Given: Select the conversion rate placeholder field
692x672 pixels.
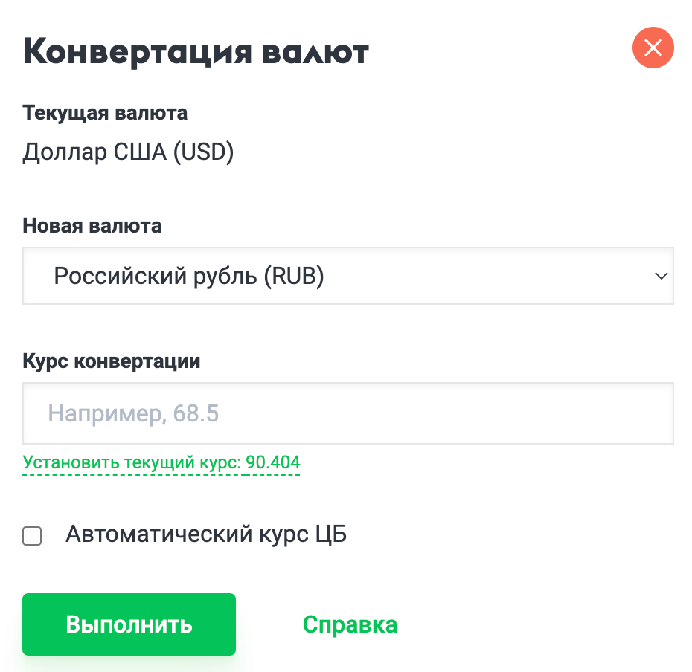Looking at the screenshot, I should (x=347, y=413).
